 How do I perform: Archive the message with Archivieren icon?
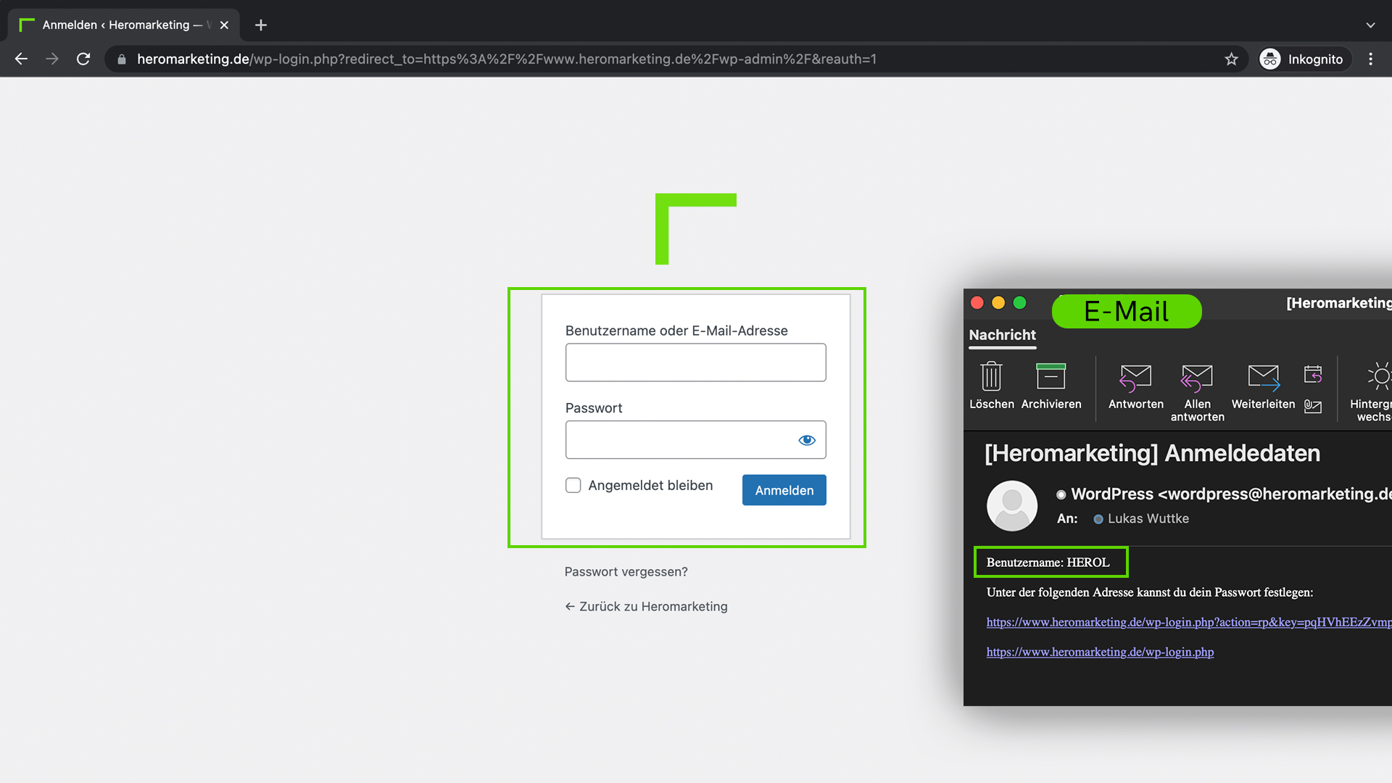click(1051, 386)
